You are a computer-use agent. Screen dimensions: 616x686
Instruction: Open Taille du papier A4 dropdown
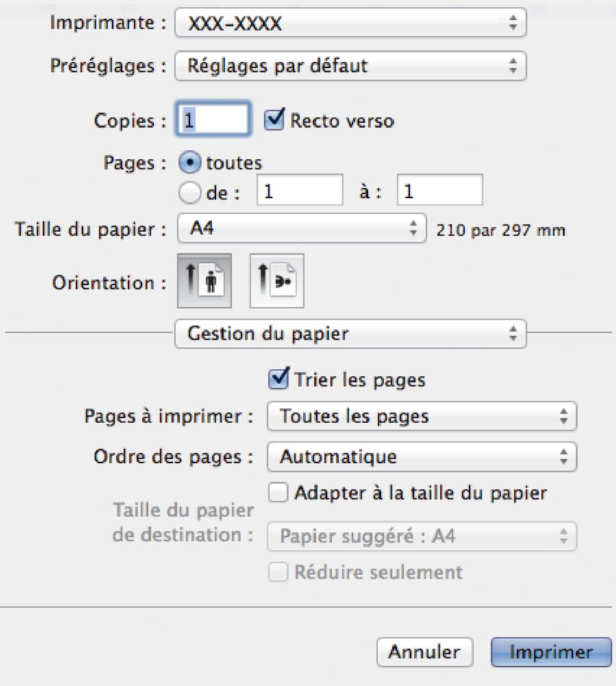[x=302, y=228]
